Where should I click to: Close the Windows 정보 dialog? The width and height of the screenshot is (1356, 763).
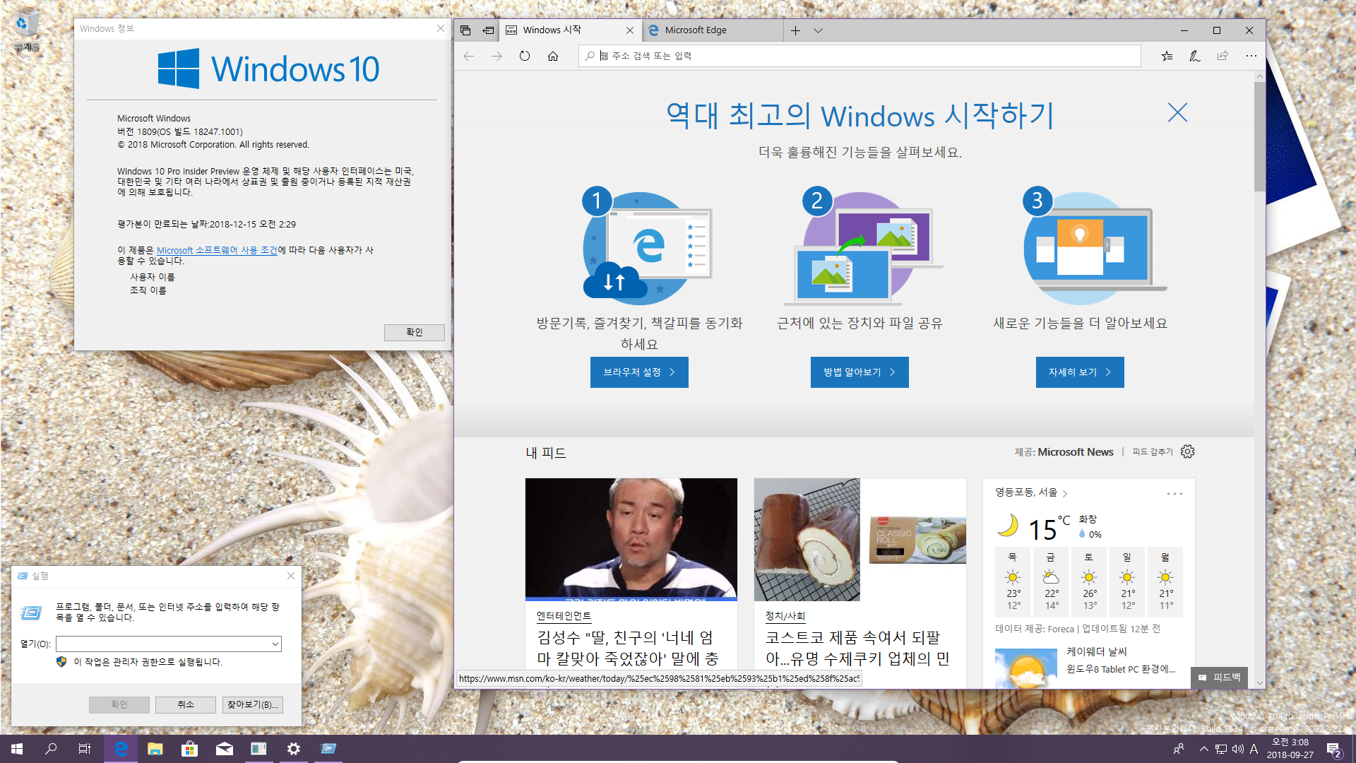pos(440,28)
